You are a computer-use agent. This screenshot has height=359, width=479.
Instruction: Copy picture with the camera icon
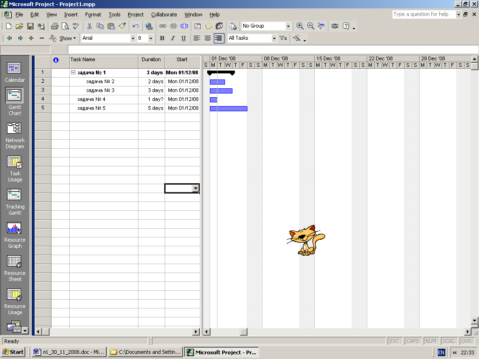point(335,26)
